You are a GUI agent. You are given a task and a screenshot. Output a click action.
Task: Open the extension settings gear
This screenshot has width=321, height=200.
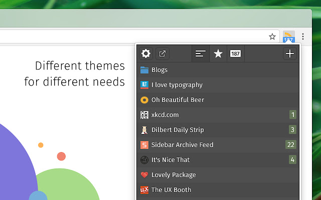146,53
